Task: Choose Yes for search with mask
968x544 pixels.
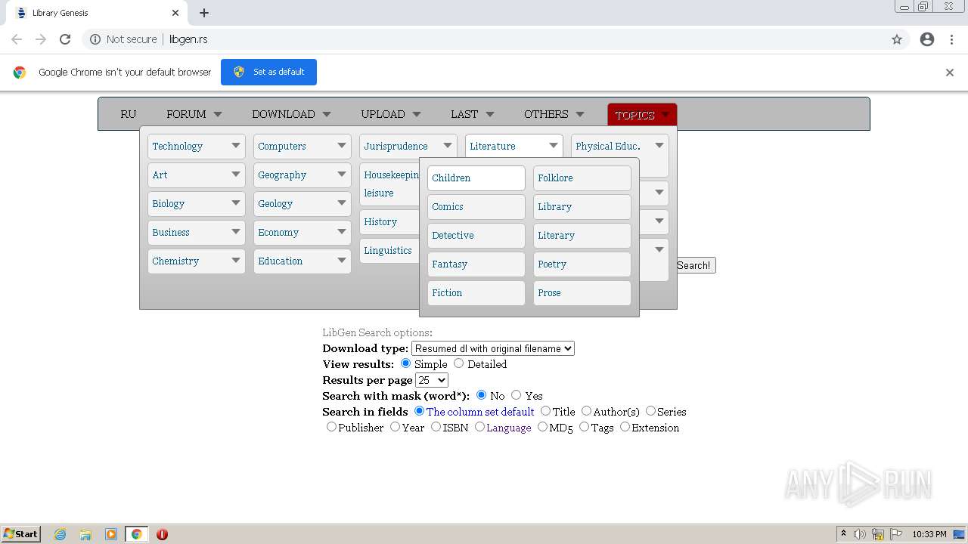Action: pos(517,395)
